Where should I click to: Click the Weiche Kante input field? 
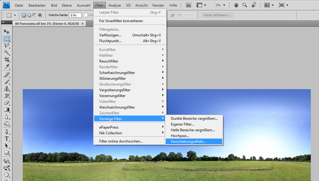[x=75, y=15]
